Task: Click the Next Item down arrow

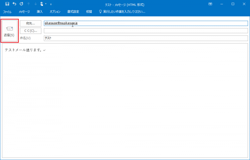Action: click(x=35, y=4)
